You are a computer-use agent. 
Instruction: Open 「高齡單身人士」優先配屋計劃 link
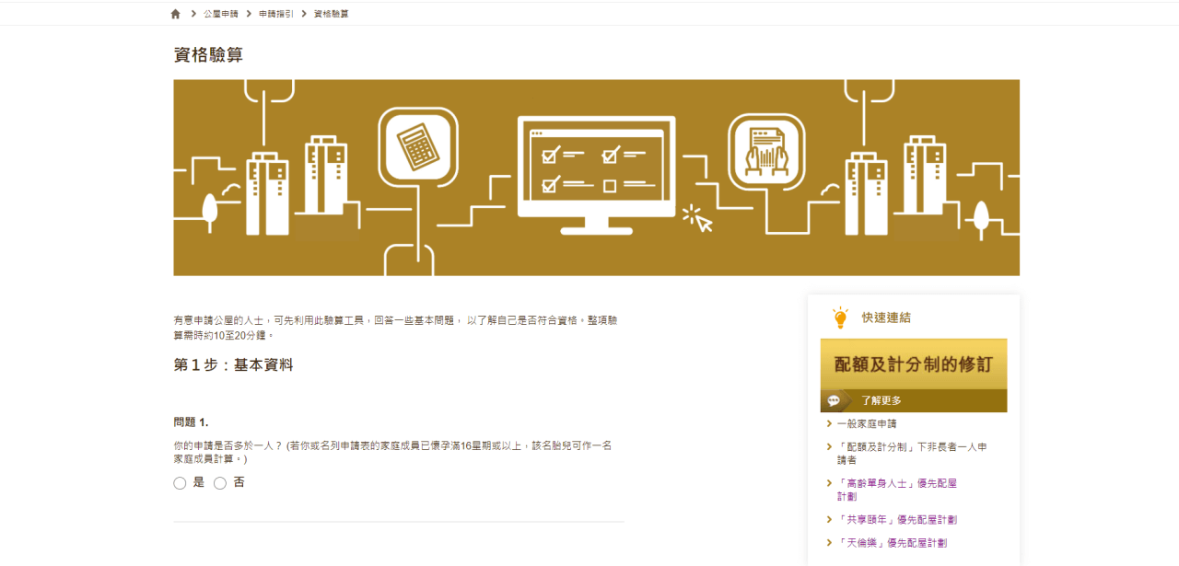click(x=898, y=490)
